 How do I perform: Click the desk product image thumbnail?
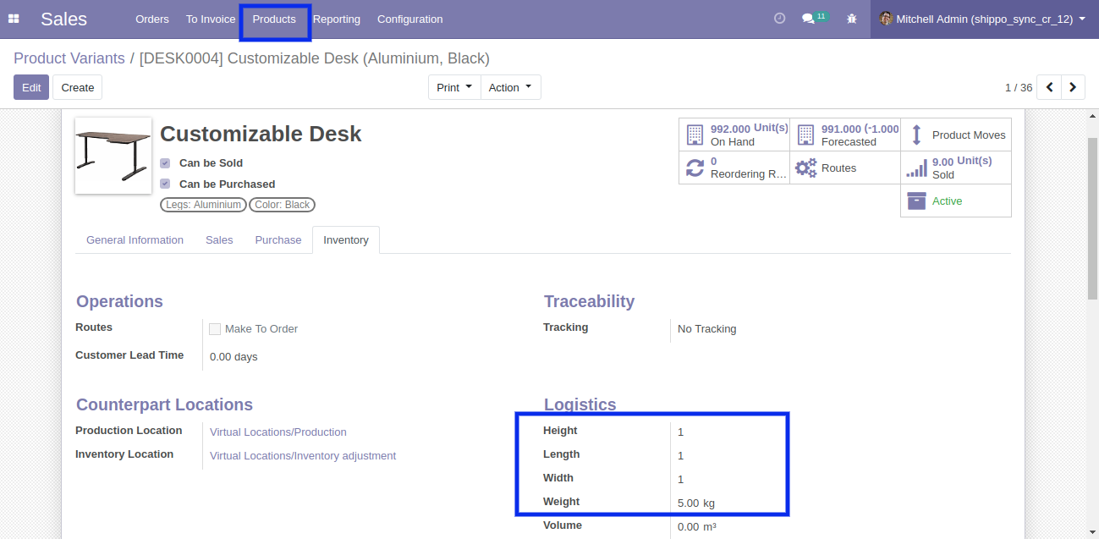(x=113, y=156)
